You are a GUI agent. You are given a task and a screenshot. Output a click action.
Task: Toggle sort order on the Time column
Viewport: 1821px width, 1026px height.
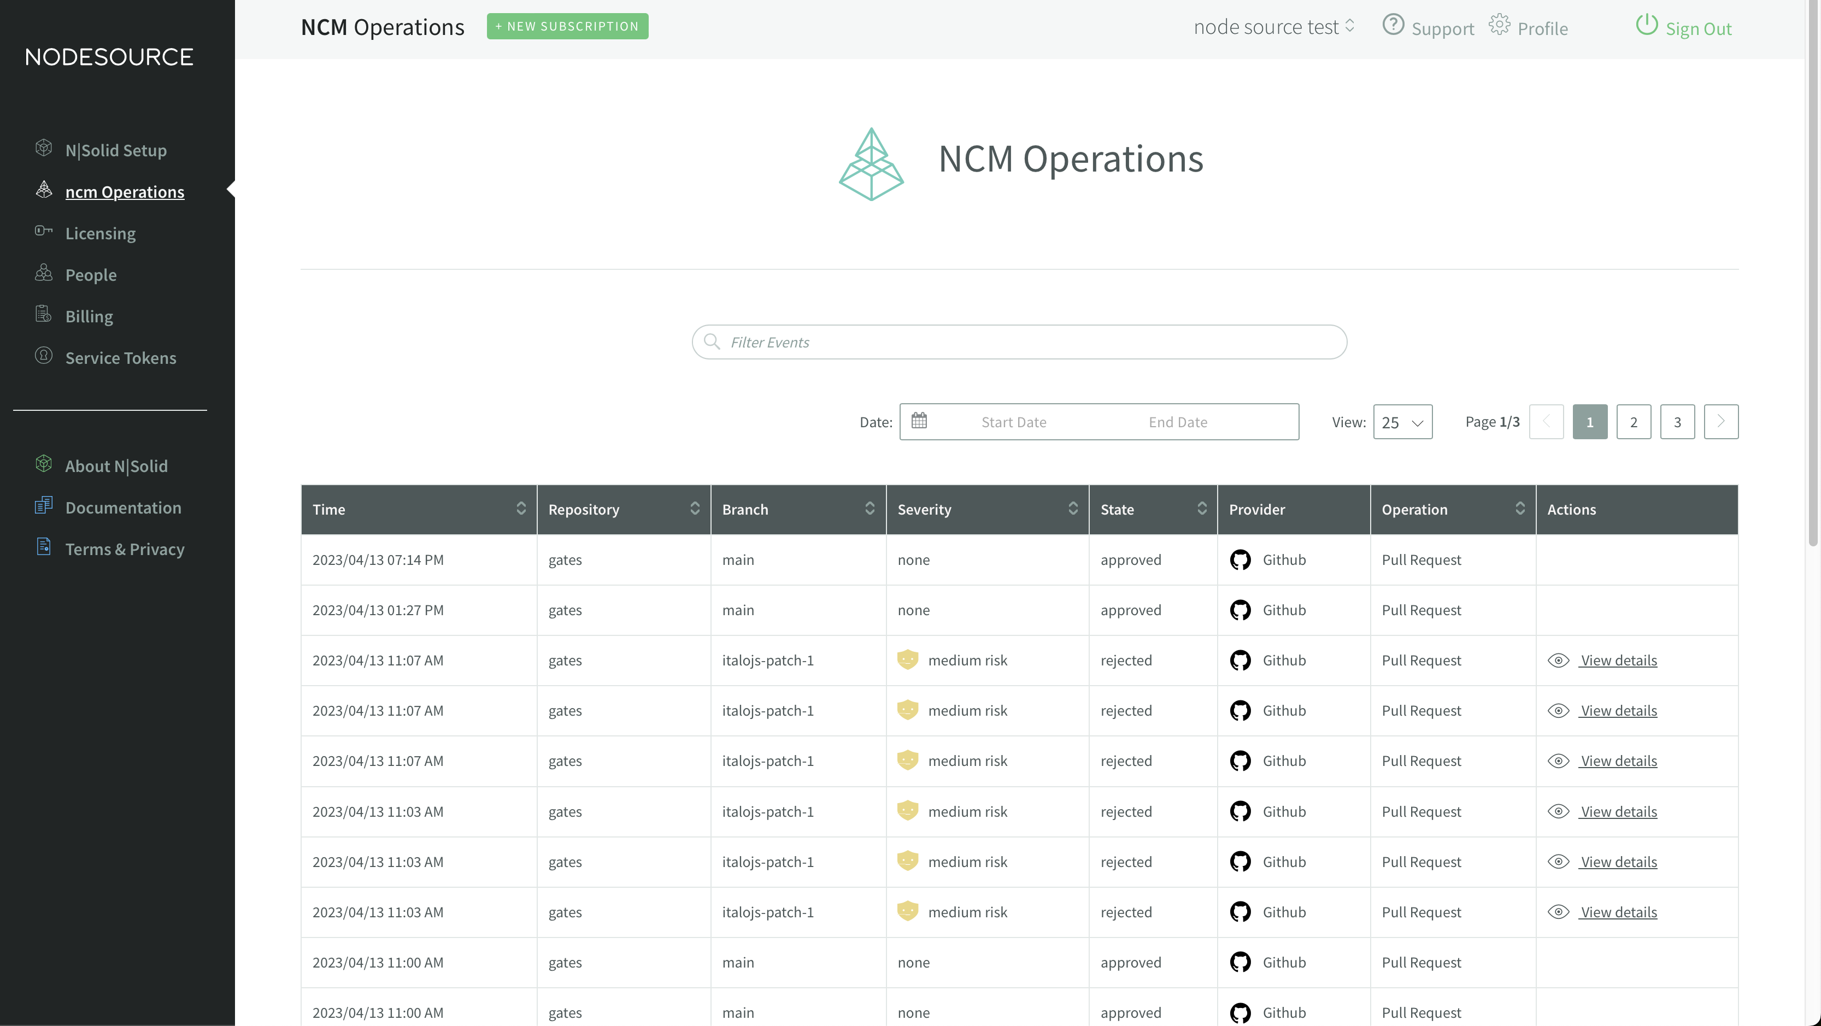(521, 509)
